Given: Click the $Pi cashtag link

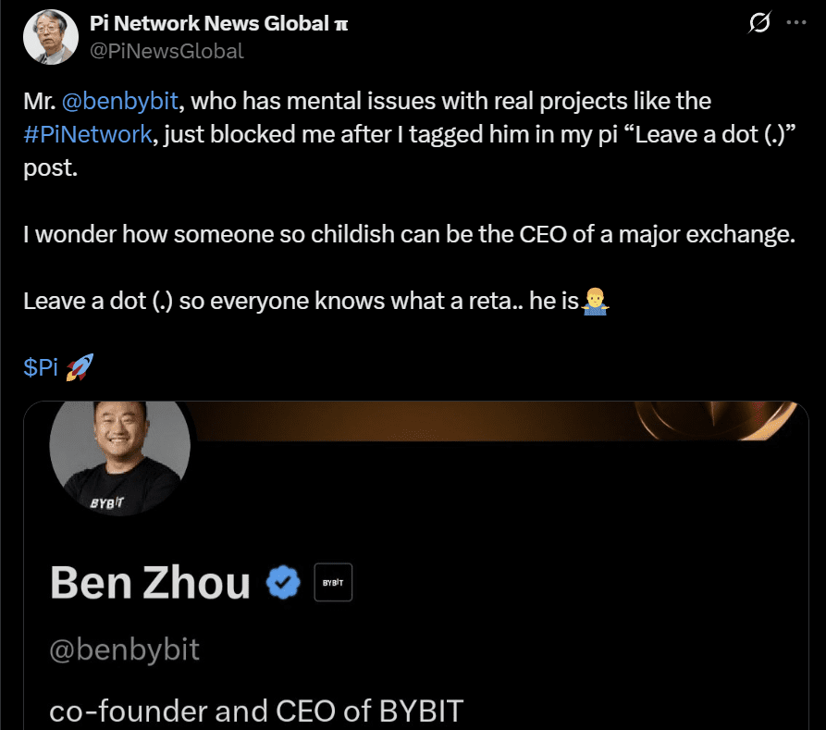Looking at the screenshot, I should pyautogui.click(x=40, y=367).
